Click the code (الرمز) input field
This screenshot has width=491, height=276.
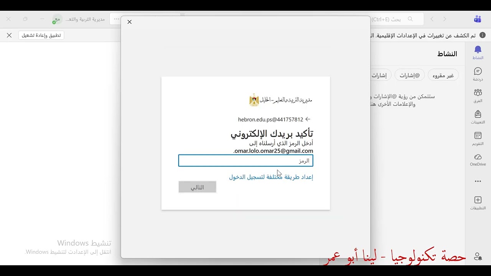coord(245,161)
